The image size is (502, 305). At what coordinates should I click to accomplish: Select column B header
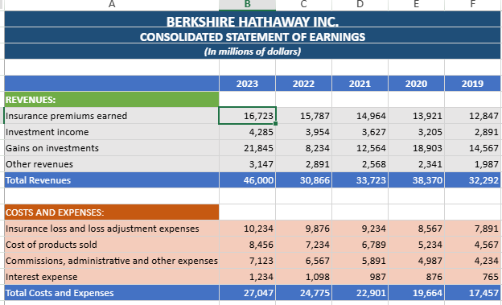[x=247, y=5]
